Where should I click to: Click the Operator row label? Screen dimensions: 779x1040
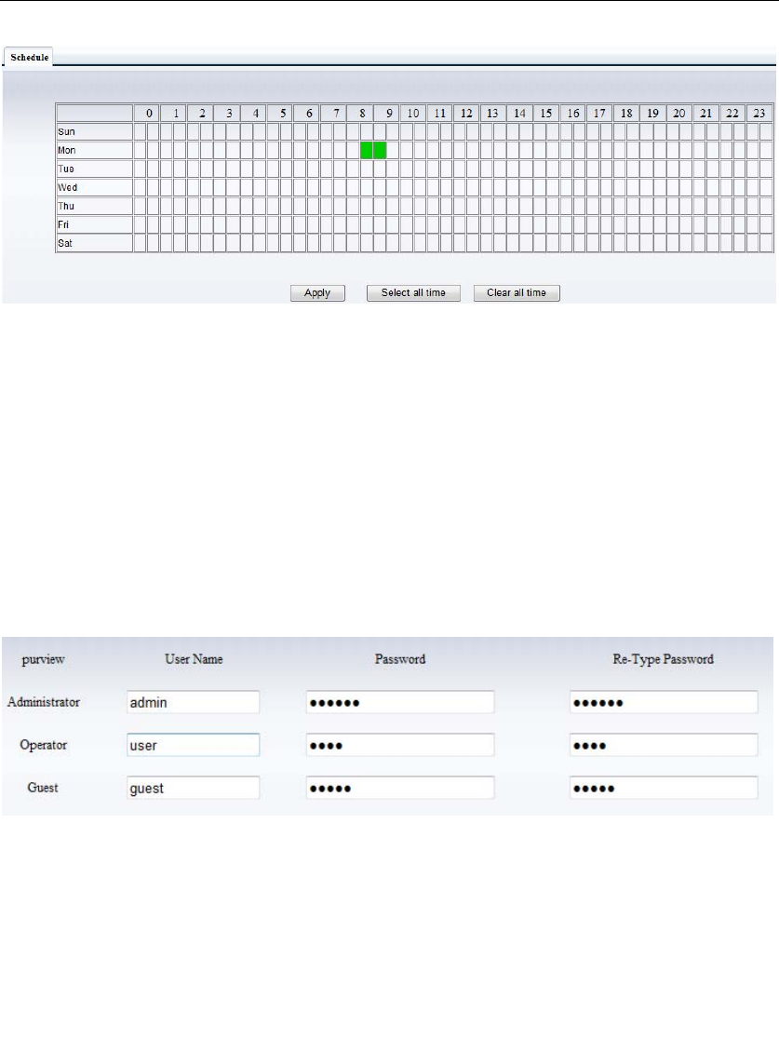[43, 745]
